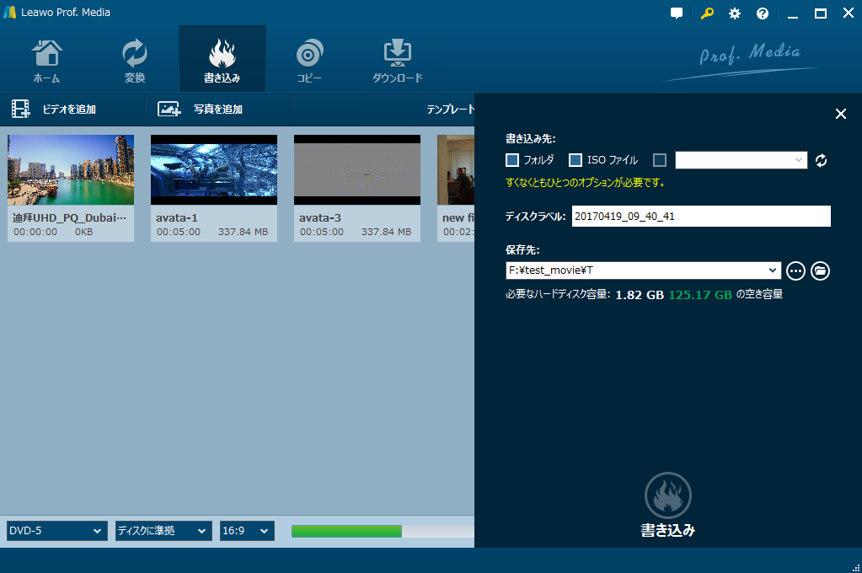Go to the ダウンロード tab
Screen dimensions: 862x573
(x=397, y=61)
